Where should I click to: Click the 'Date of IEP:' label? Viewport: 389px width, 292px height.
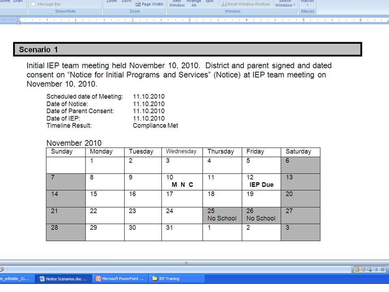tap(63, 118)
